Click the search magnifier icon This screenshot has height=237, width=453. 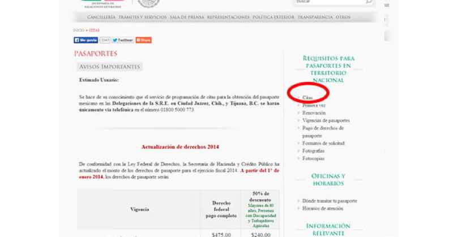tap(369, 2)
